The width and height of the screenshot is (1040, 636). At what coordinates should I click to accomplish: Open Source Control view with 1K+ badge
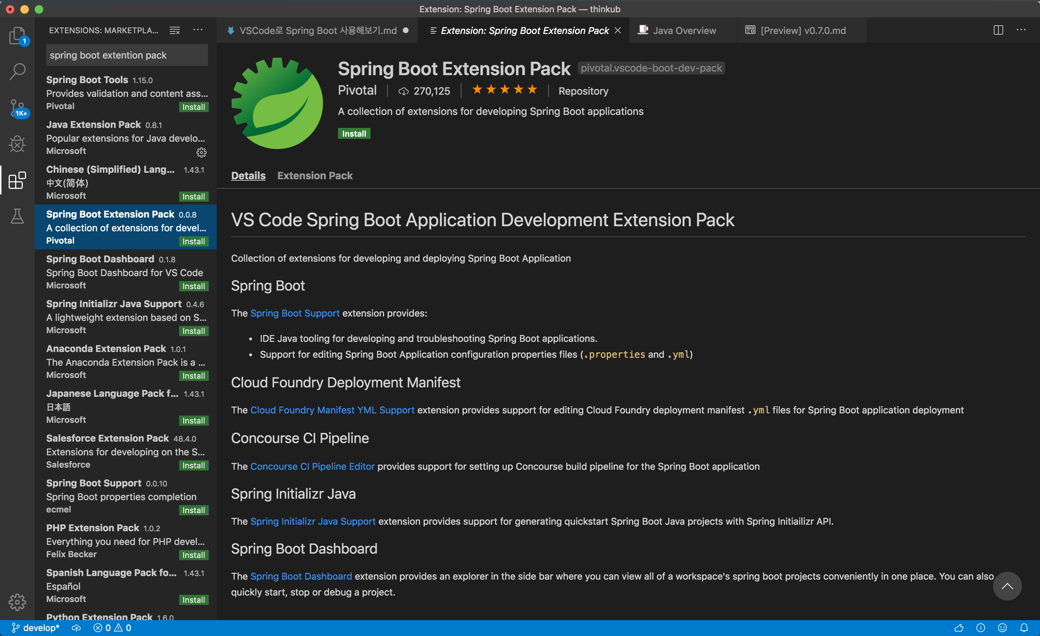tap(17, 108)
